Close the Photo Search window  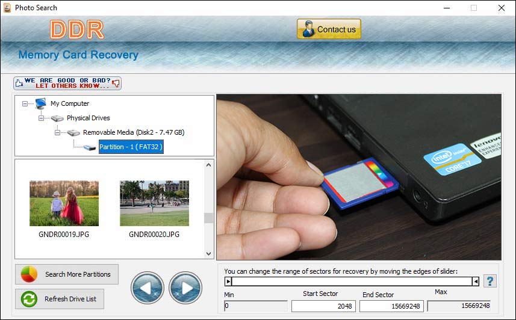[x=502, y=8]
